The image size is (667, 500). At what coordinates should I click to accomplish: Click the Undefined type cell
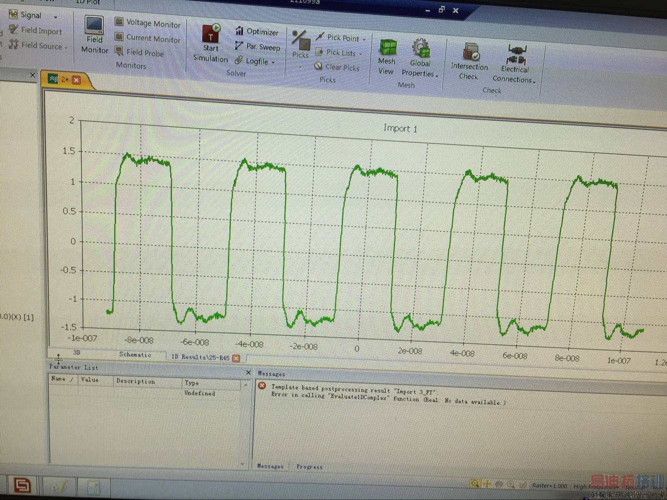click(199, 393)
